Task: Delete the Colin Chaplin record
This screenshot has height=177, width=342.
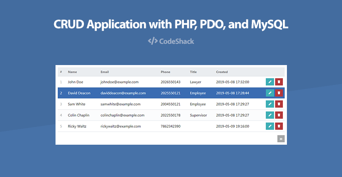Action: click(279, 115)
